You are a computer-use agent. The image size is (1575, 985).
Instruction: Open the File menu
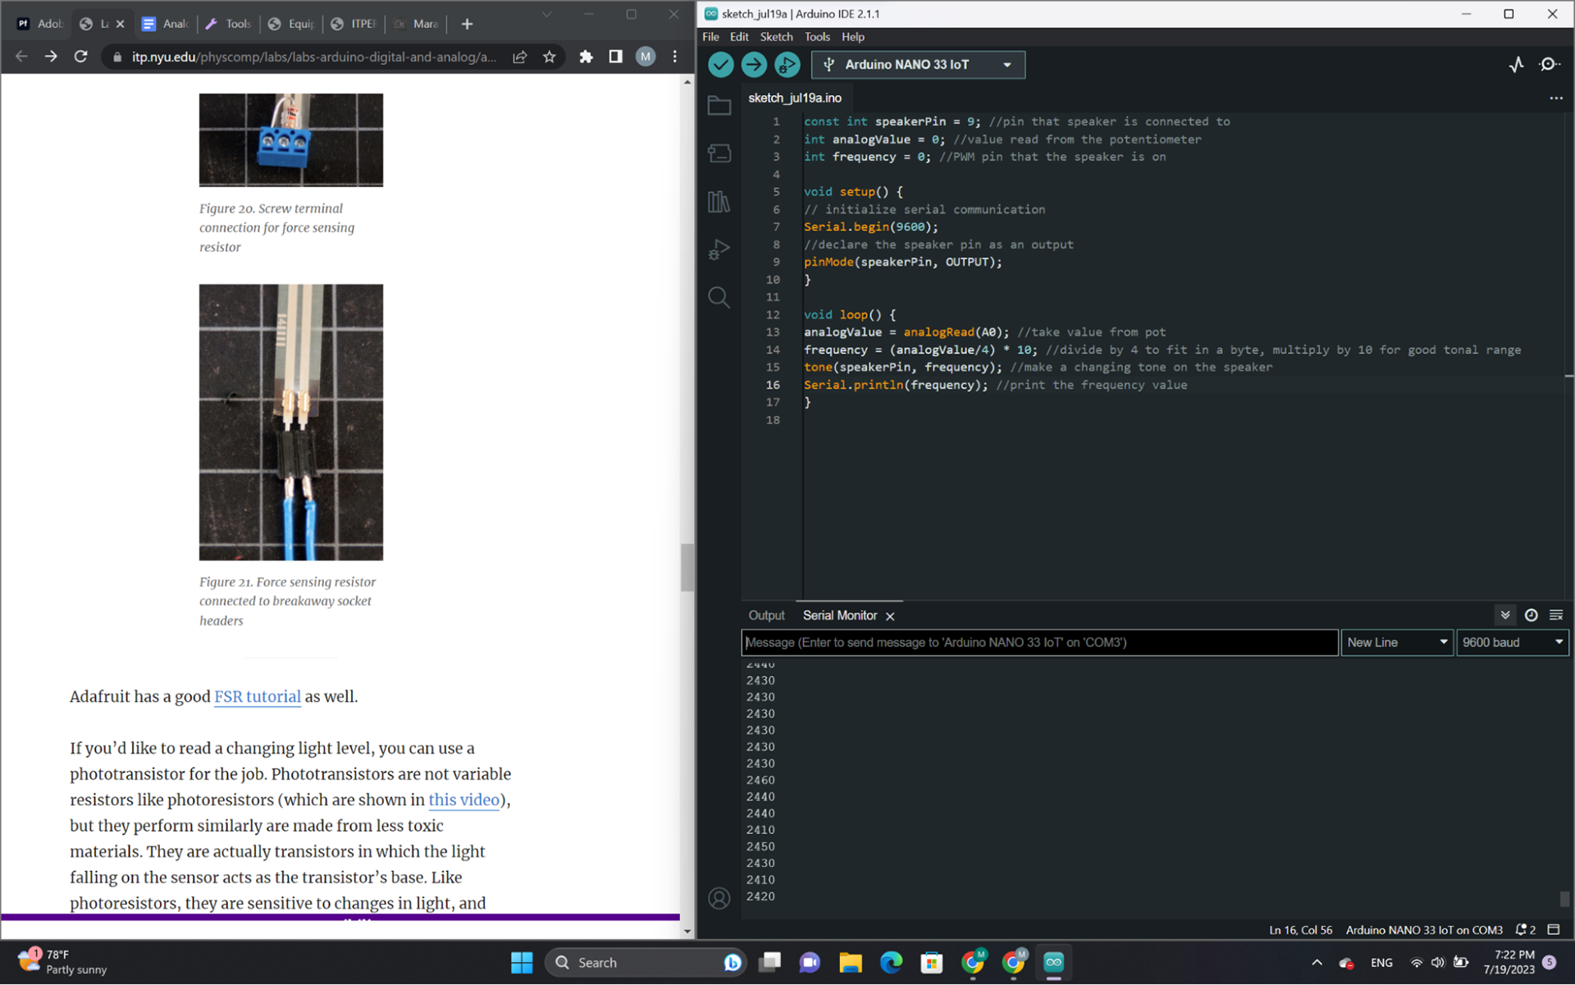(x=710, y=37)
